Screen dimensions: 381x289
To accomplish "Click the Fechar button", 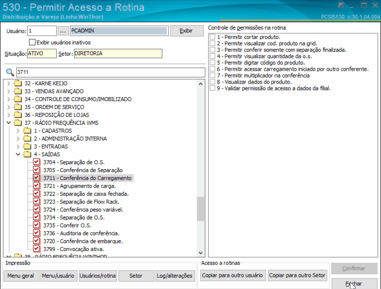I will tap(354, 284).
